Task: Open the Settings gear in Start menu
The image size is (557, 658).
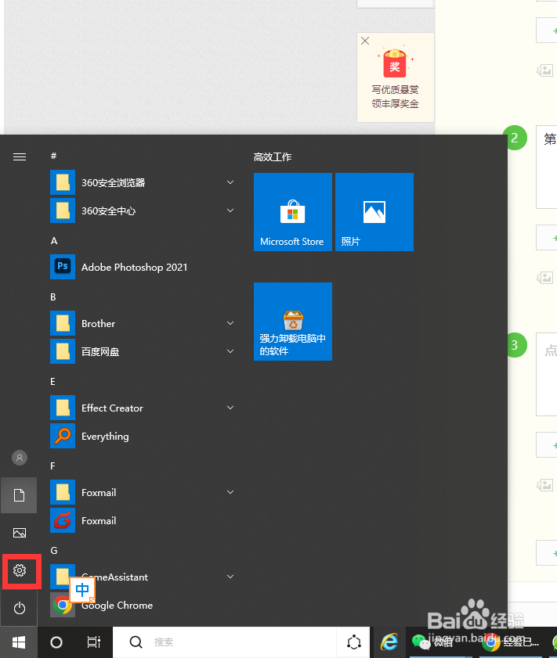Action: 20,570
